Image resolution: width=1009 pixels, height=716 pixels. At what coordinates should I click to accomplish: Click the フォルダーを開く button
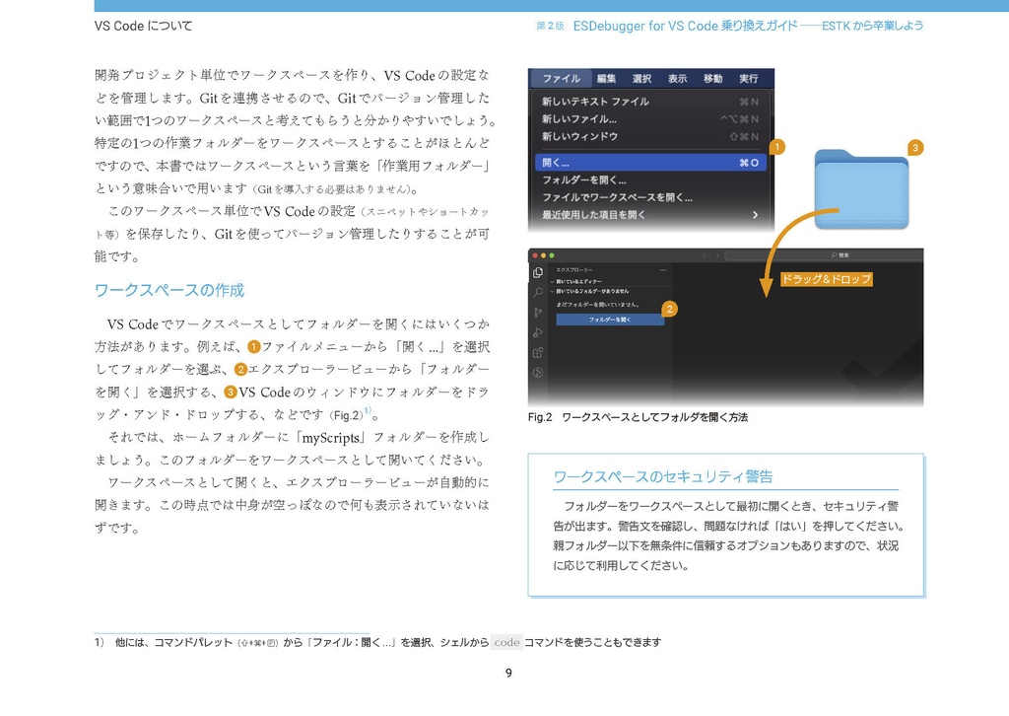(x=610, y=320)
